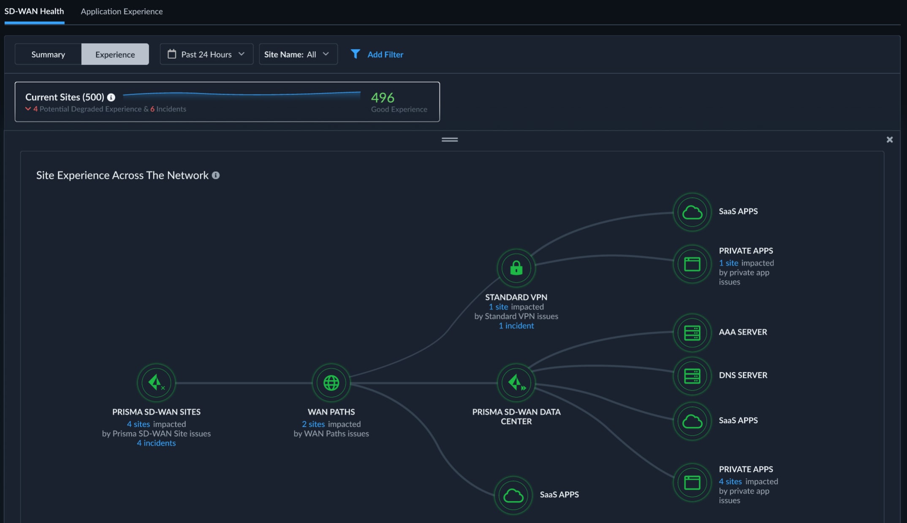Select the Experience toggle button

(x=115, y=54)
